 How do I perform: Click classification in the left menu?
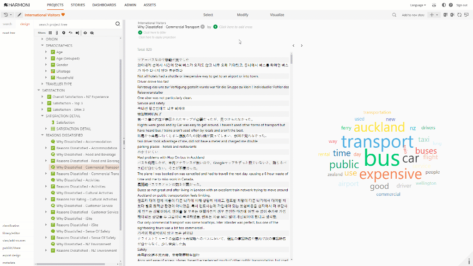pyautogui.click(x=11, y=225)
